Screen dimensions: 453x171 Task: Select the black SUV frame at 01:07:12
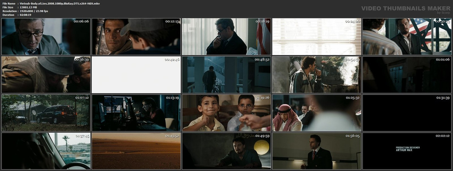(46, 113)
